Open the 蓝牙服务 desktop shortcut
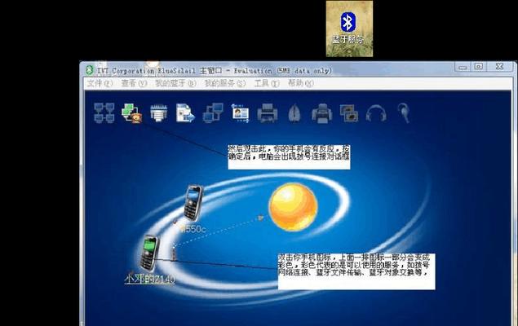 pos(349,29)
